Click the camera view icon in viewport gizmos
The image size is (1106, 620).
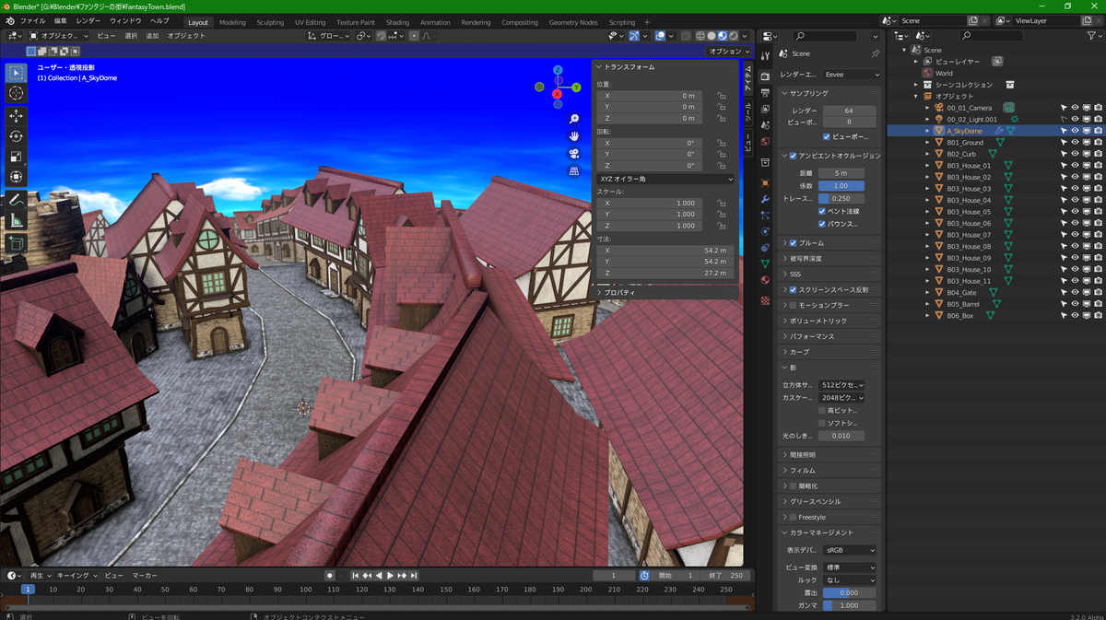tap(575, 153)
